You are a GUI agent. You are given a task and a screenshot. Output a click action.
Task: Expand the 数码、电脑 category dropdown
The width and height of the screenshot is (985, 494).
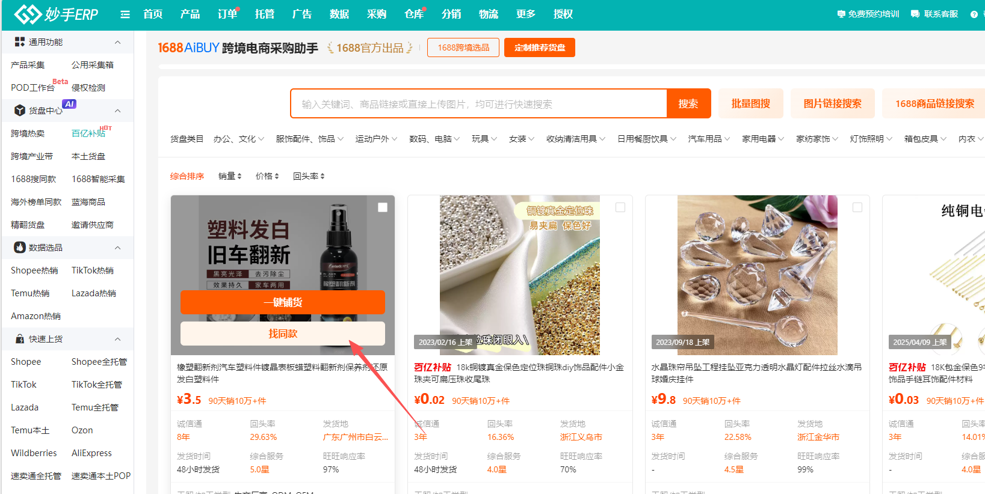click(434, 139)
